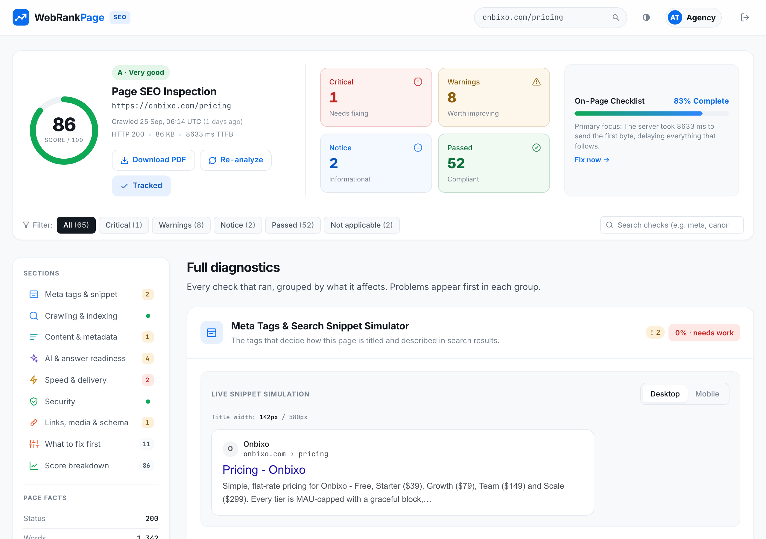Viewport: 766px width, 539px height.
Task: Click the What to fix first sliders icon
Action: pyautogui.click(x=34, y=444)
